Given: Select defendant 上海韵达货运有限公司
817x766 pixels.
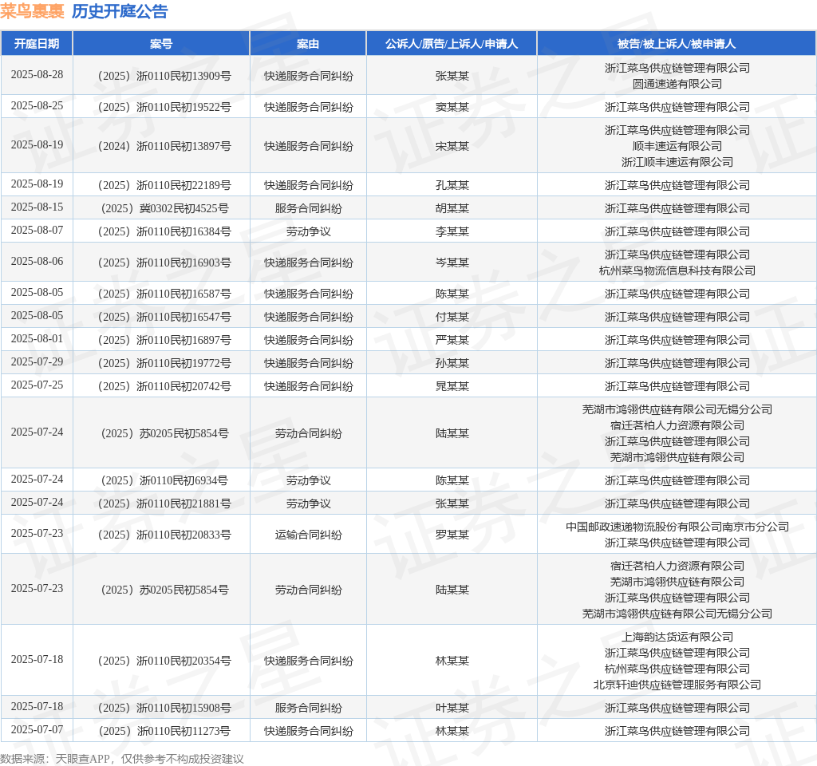Looking at the screenshot, I should [677, 638].
